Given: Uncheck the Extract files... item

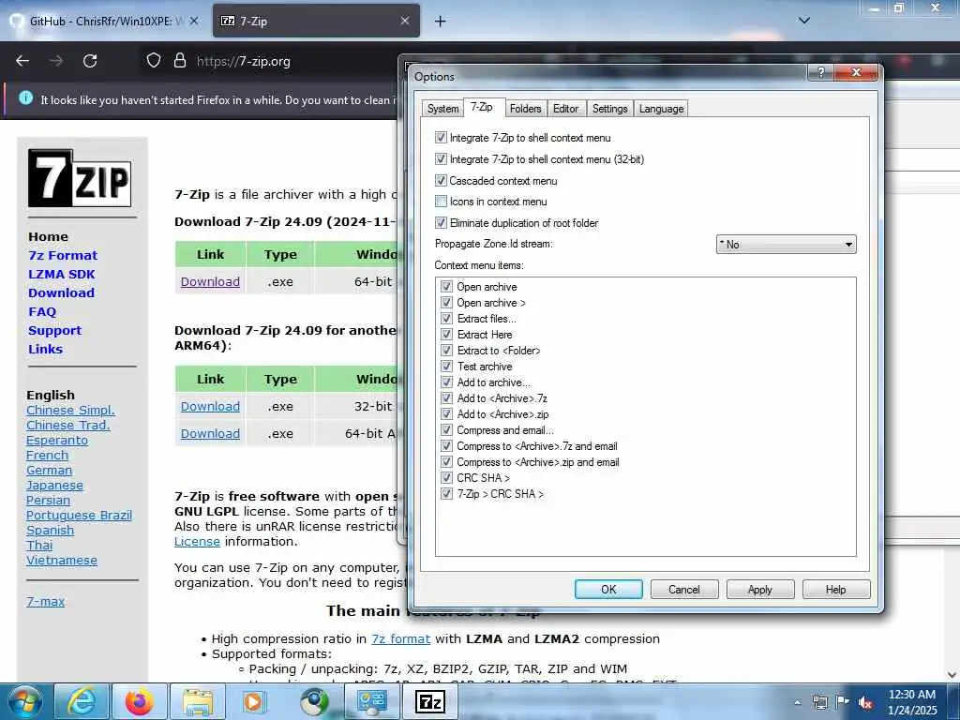Looking at the screenshot, I should click(447, 319).
